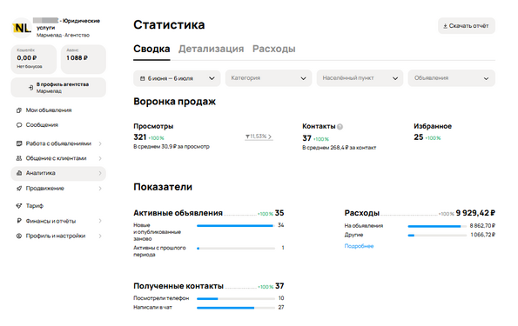Open the advance 1 088 ₽ card
Image resolution: width=518 pixels, height=326 pixels.
click(84, 59)
